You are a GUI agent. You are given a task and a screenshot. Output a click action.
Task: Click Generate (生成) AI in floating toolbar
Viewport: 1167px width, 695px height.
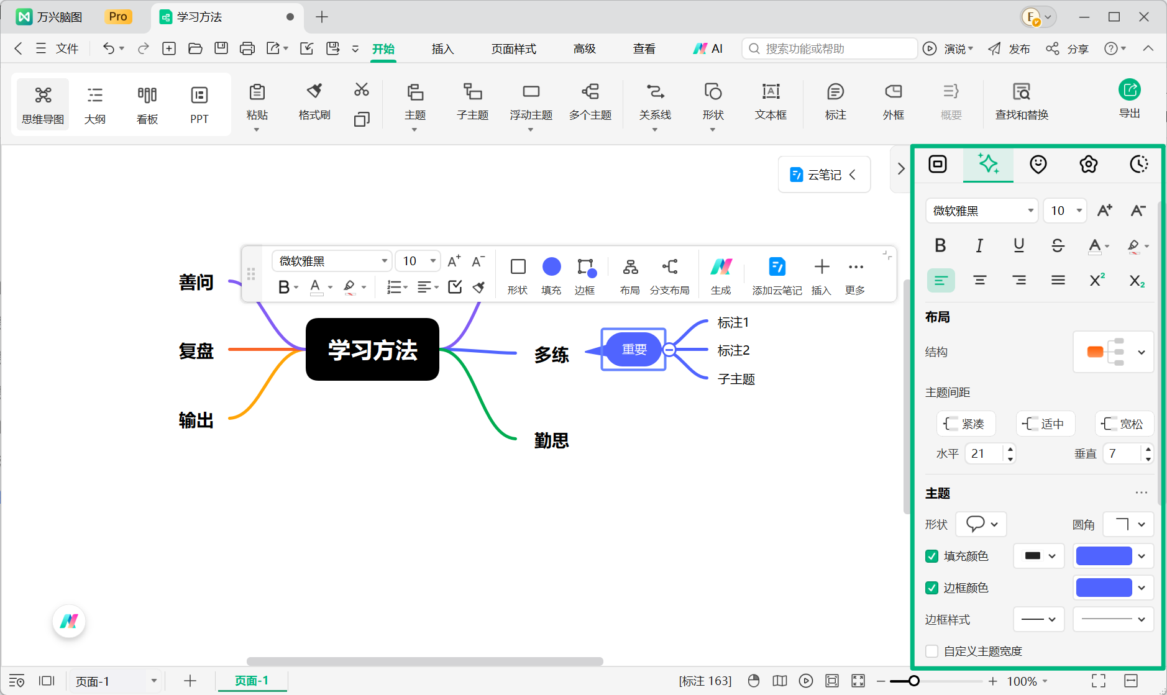tap(721, 276)
